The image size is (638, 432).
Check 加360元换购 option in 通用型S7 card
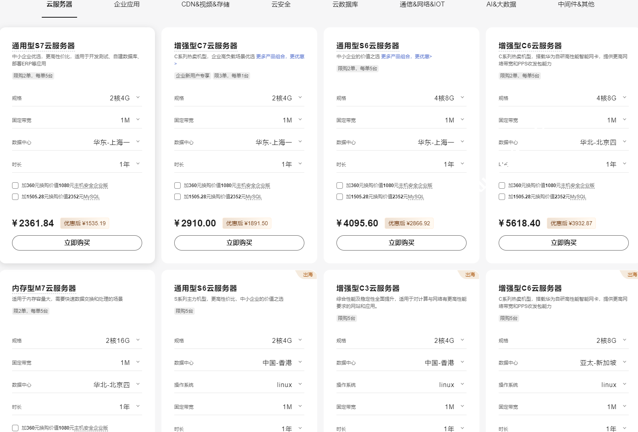pyautogui.click(x=15, y=185)
